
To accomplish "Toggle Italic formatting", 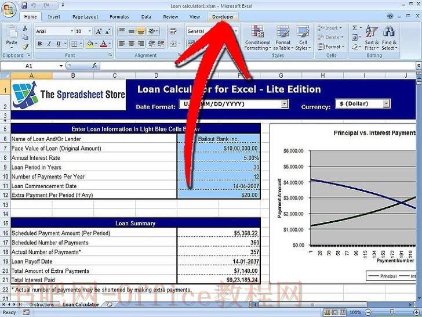I will pyautogui.click(x=49, y=44).
